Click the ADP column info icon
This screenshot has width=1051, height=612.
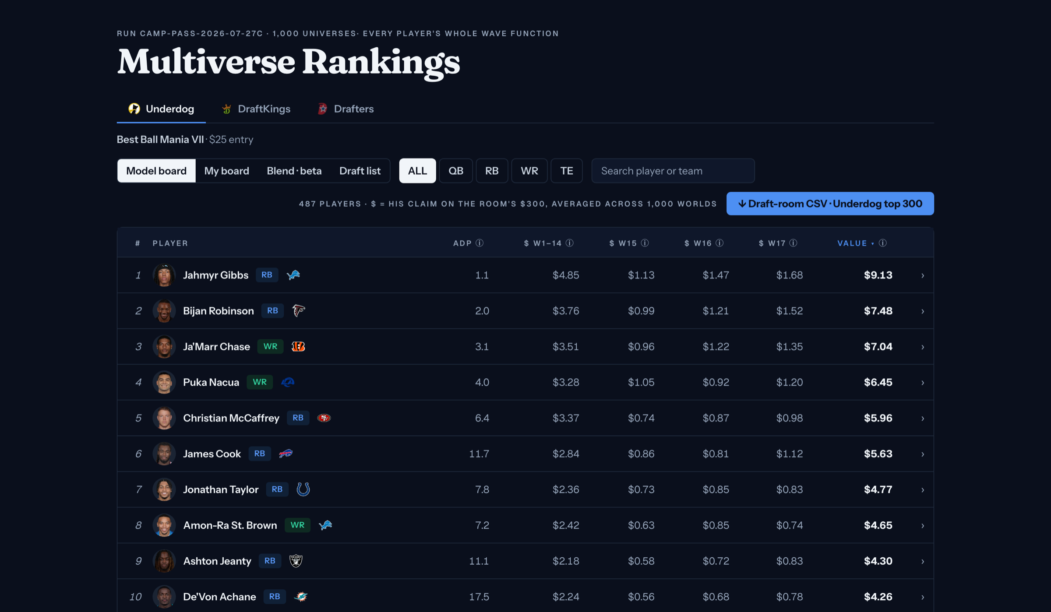(480, 243)
